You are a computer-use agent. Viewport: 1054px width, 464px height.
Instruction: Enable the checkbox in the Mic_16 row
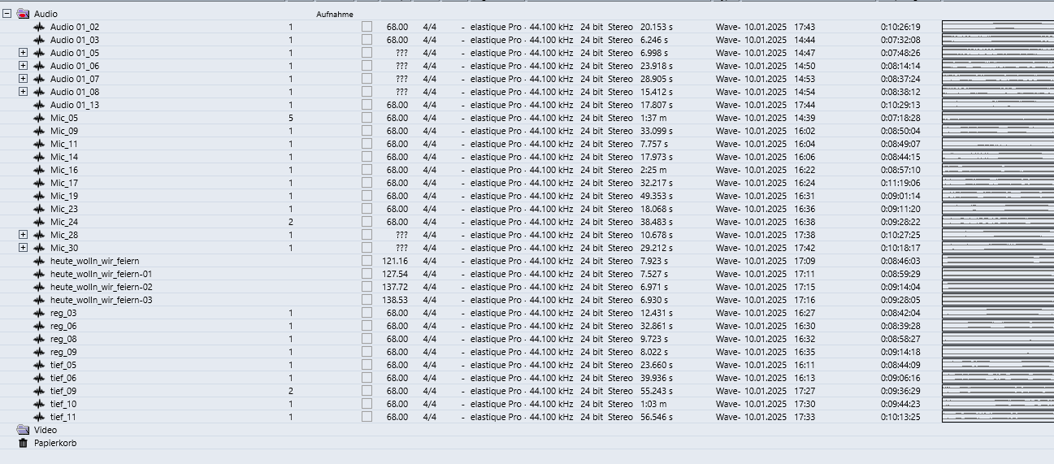point(367,170)
